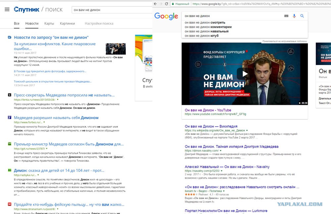Select suggestion он вам не димон навальный
Screen dimensions: 331x214
[x=207, y=31]
